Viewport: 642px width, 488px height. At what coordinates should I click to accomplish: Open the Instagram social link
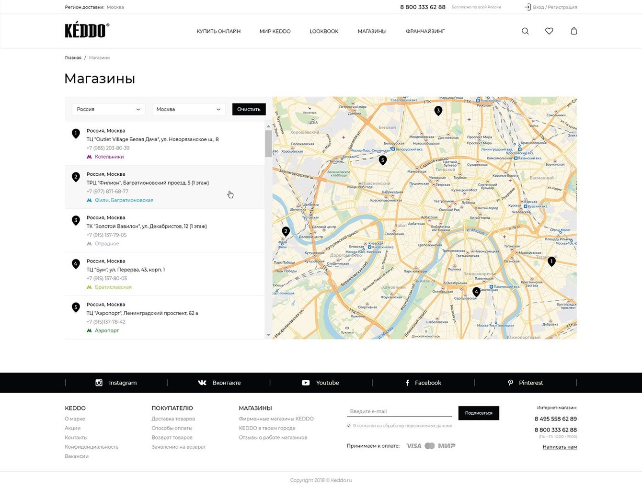pos(116,383)
